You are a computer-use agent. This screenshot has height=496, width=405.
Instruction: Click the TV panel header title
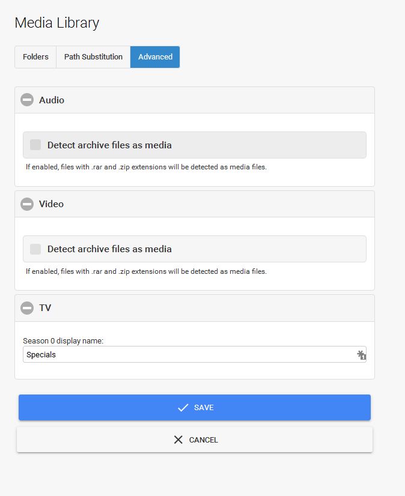click(x=45, y=308)
